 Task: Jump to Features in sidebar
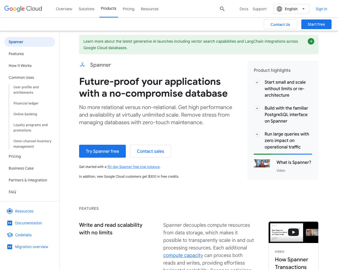16,54
